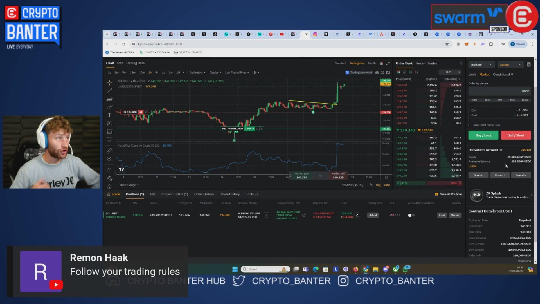The image size is (540, 304).
Task: Click +Add trailing stop button
Action: [x=373, y=215]
